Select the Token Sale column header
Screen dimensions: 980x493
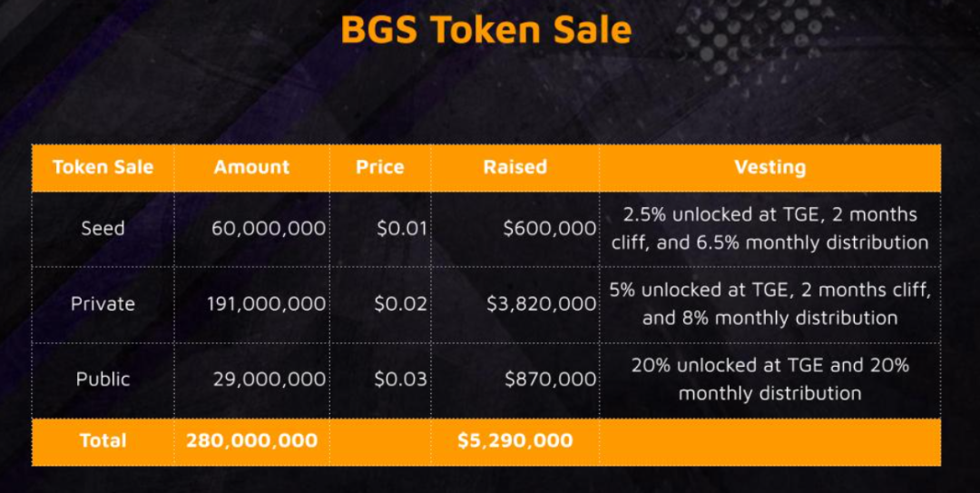103,167
